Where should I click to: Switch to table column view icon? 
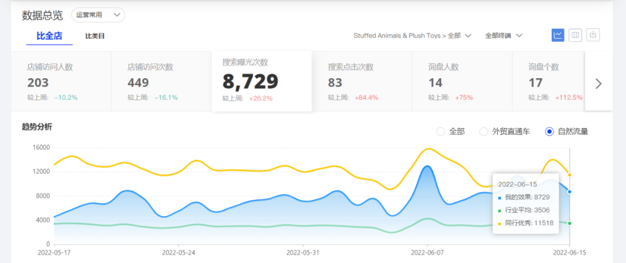pos(576,35)
